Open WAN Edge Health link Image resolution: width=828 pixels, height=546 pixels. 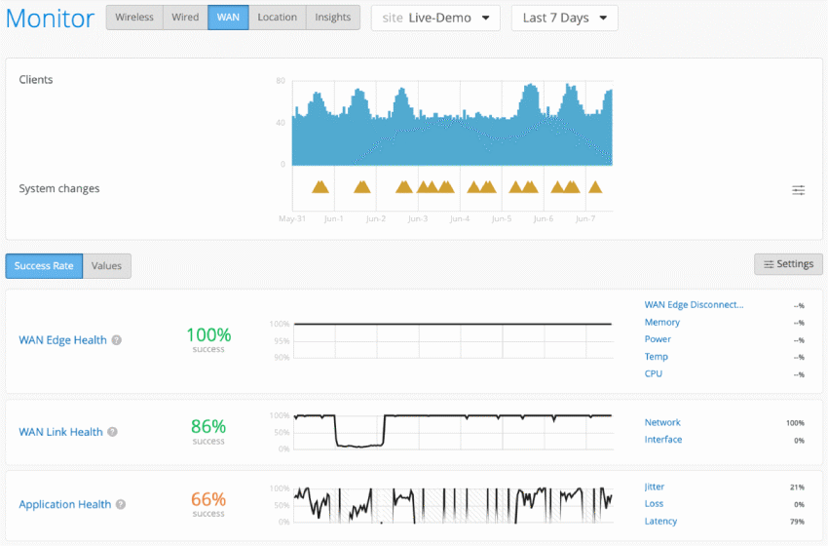62,340
